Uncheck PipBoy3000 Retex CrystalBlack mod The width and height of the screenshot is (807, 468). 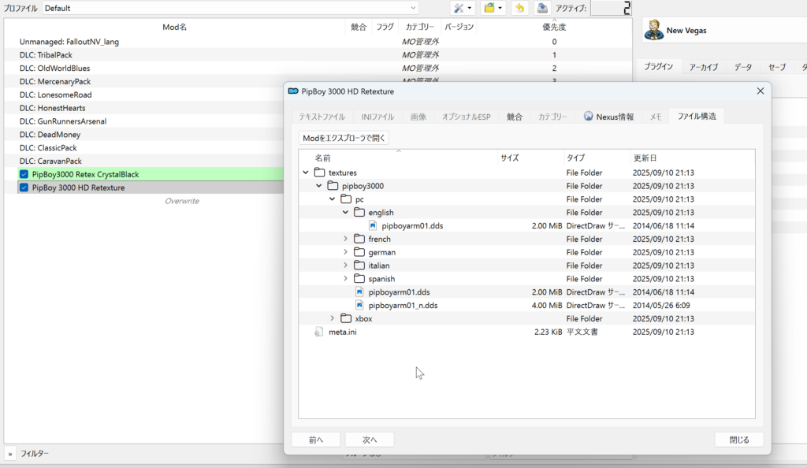[x=24, y=174]
